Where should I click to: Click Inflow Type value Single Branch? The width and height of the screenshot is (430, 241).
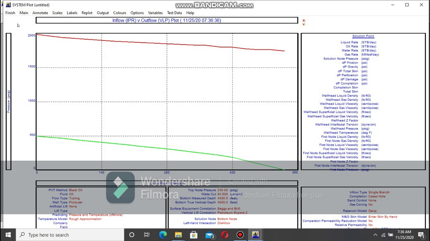click(379, 192)
